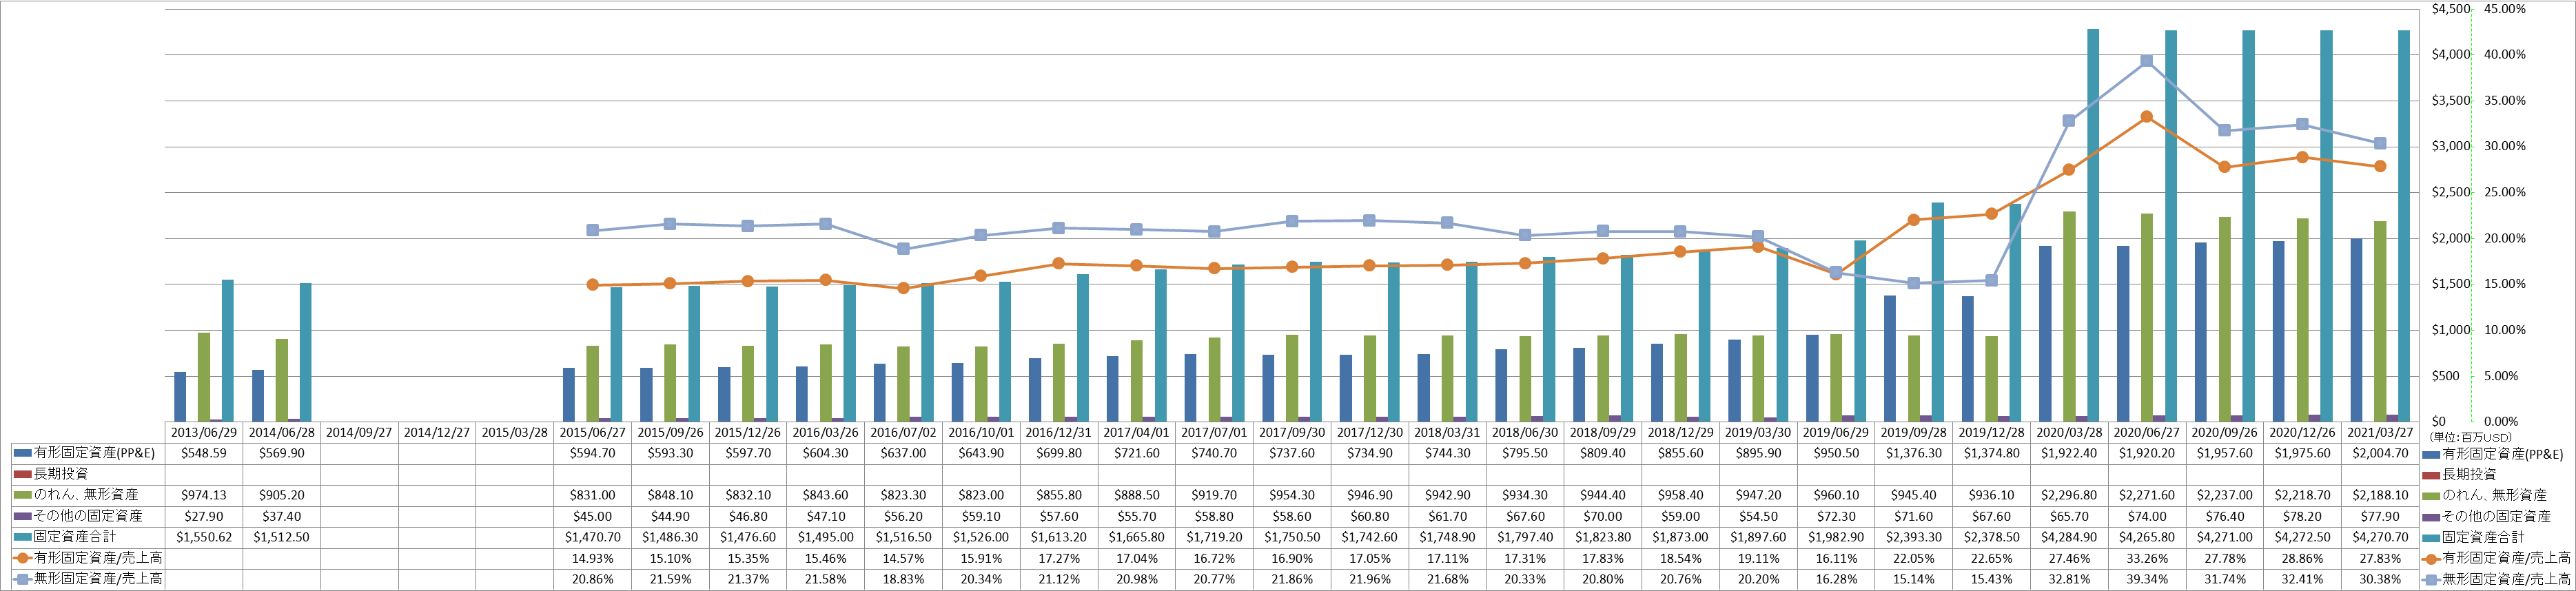Click the 14.93% ratio cell for 2015/06/27
The image size is (2576, 591).
592,558
